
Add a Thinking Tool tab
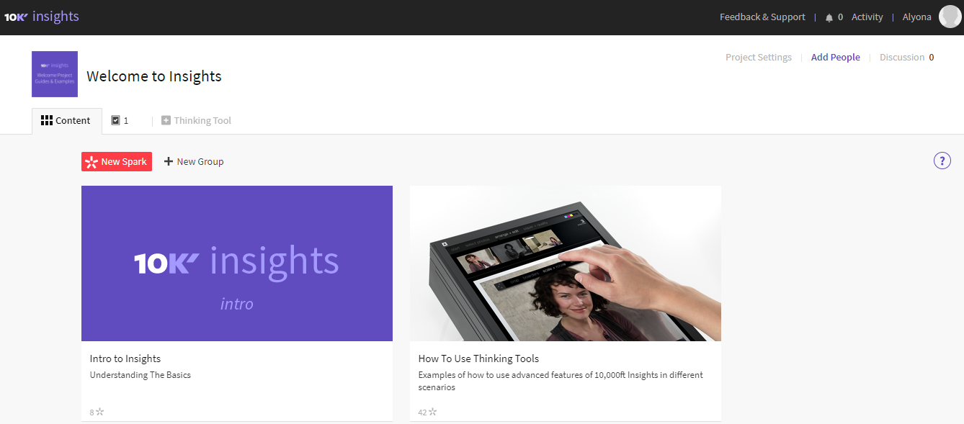coord(196,121)
